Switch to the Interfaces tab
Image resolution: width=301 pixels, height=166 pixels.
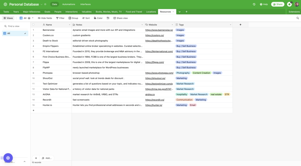(85, 4)
